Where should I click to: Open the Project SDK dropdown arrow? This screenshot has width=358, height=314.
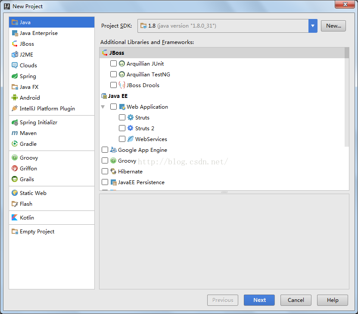[313, 26]
